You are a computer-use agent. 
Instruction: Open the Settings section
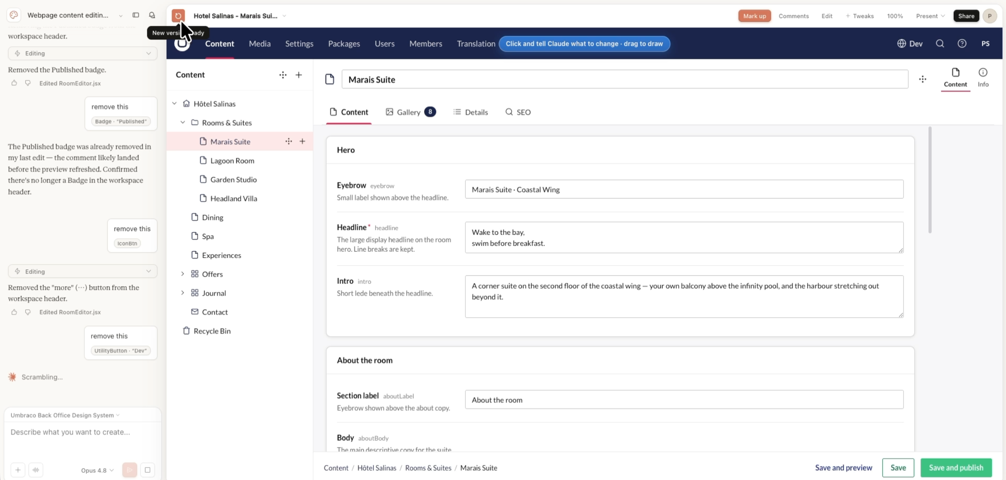click(x=299, y=43)
